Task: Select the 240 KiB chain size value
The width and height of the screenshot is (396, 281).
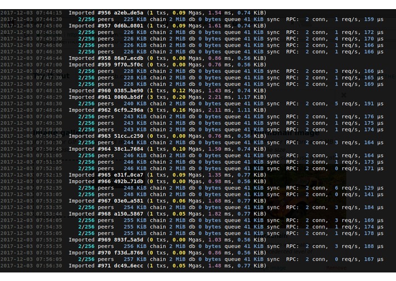Action: 135,104
